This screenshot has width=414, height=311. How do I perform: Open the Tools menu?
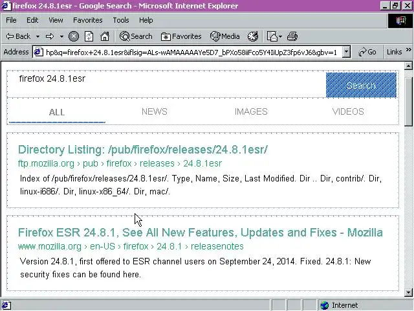pos(121,20)
